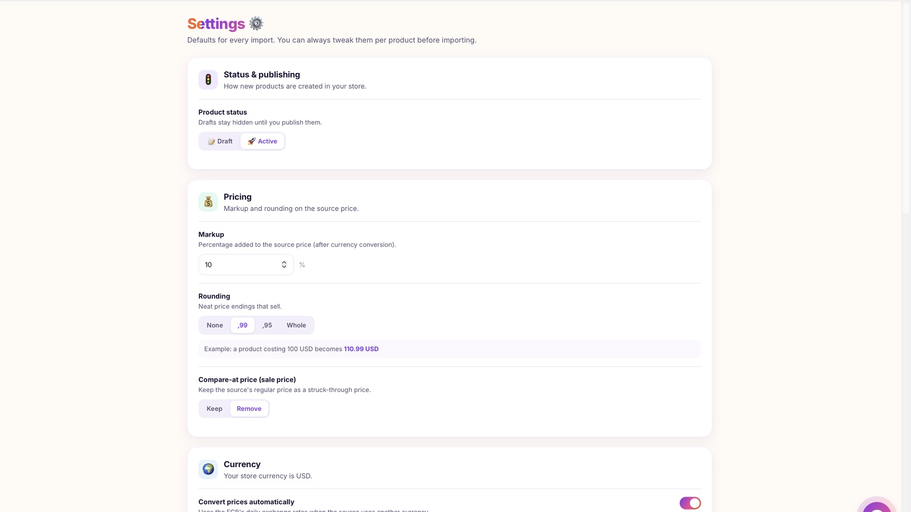Select ,99 rounding option
This screenshot has width=911, height=512.
tap(243, 325)
